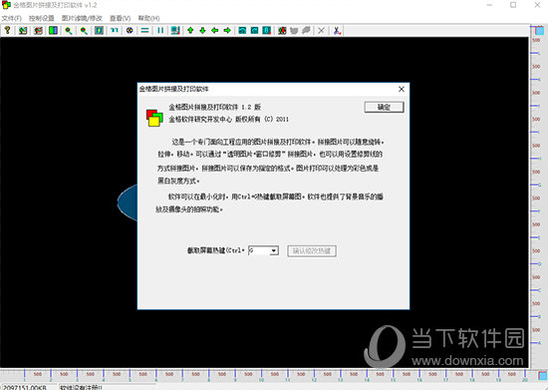Click the teal toolbar icon with letter B
The height and width of the screenshot is (390, 548).
tap(267, 31)
